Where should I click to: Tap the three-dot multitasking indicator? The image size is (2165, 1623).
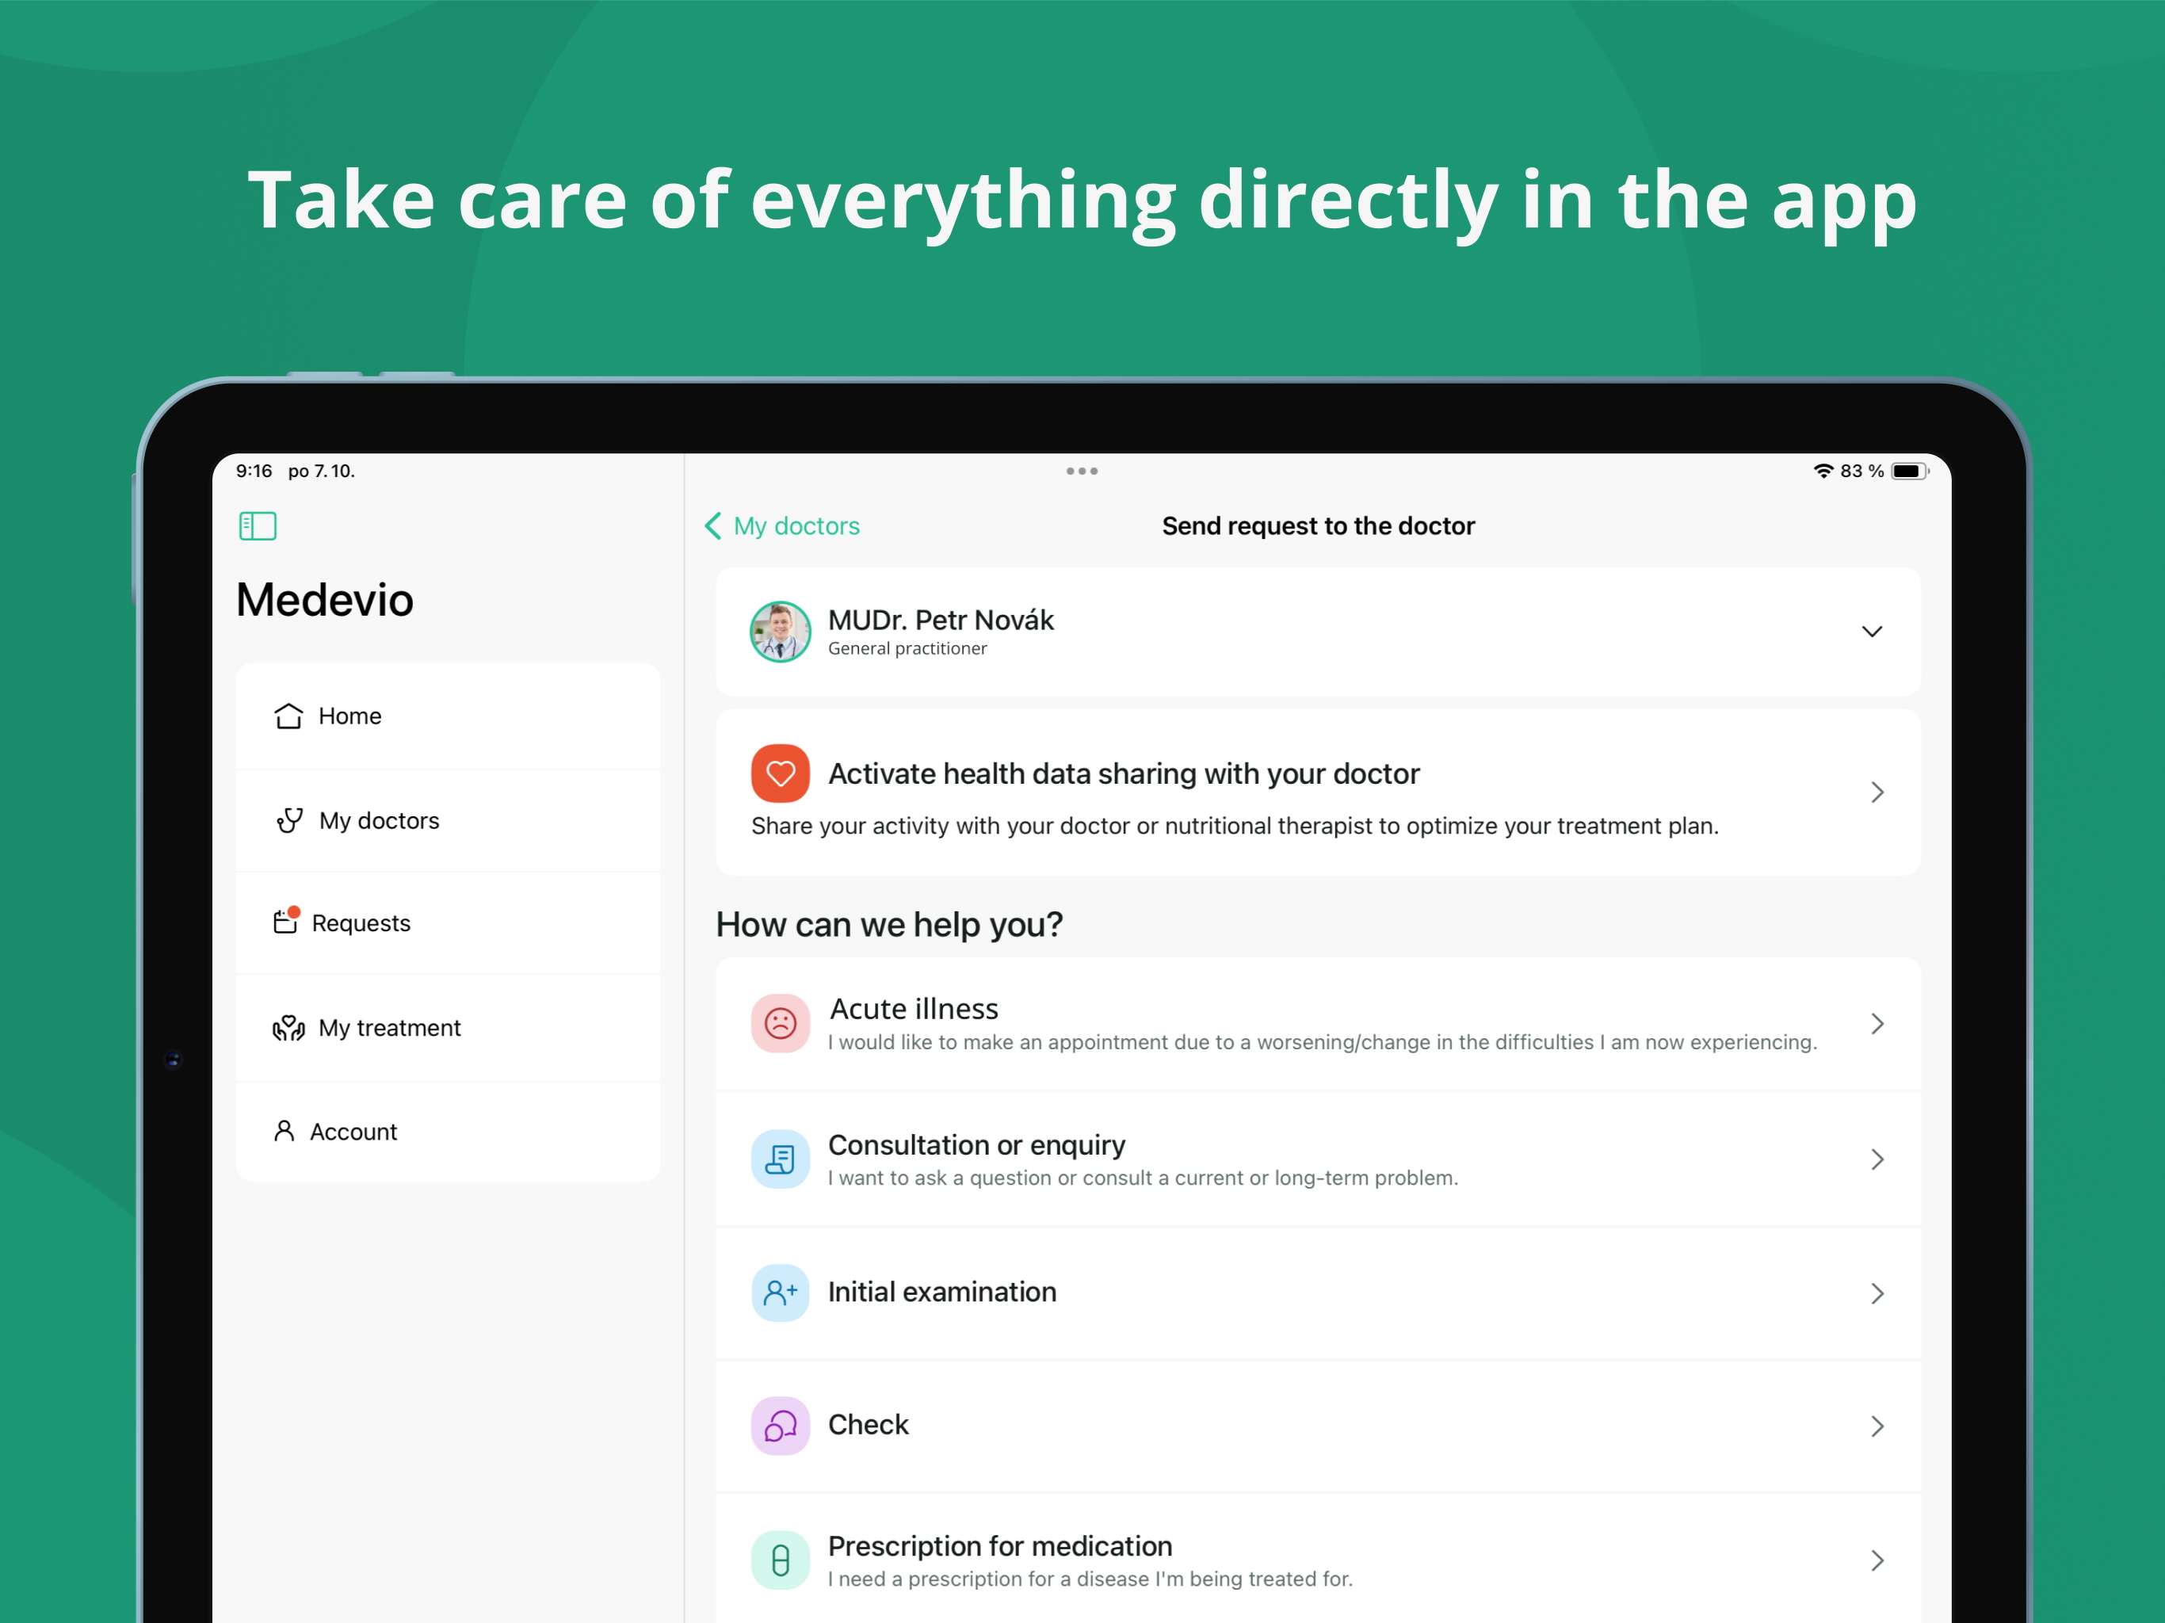[x=1082, y=471]
